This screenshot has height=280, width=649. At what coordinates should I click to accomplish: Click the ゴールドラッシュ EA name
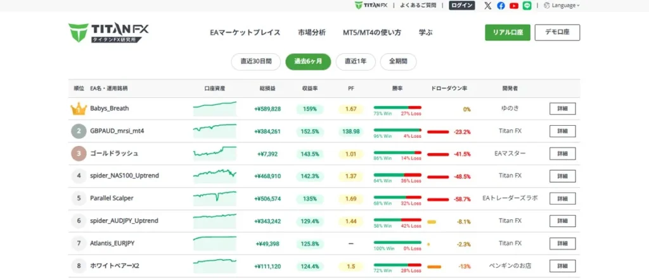(x=114, y=153)
